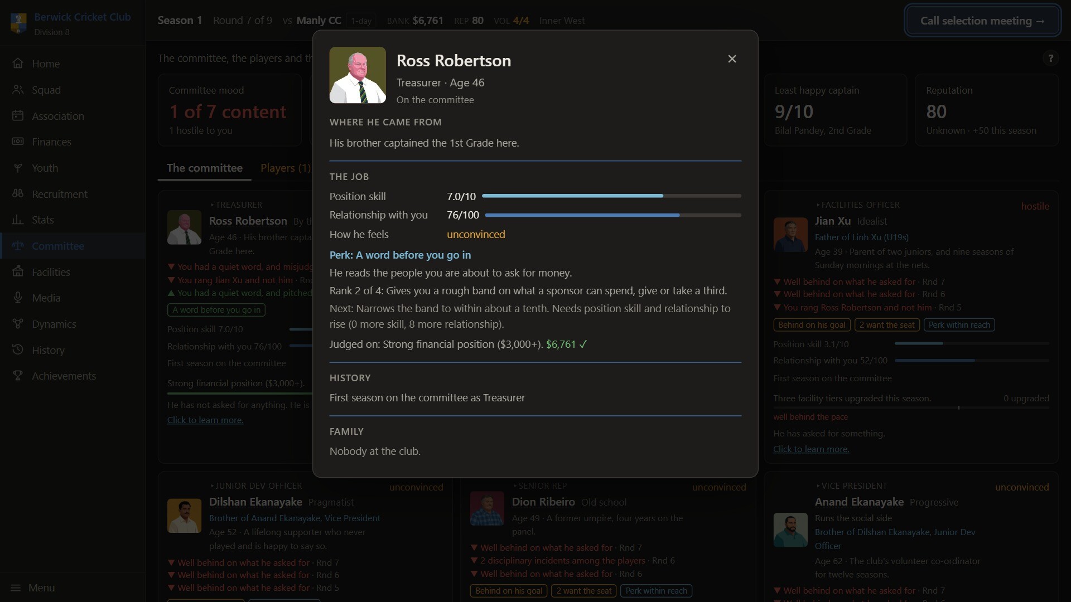
Task: Switch to the Players (1) tab
Action: point(286,168)
